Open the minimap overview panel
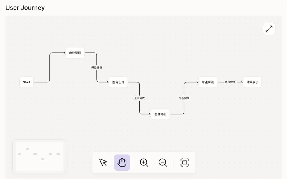Image resolution: width=287 pixels, height=179 pixels. (x=39, y=156)
